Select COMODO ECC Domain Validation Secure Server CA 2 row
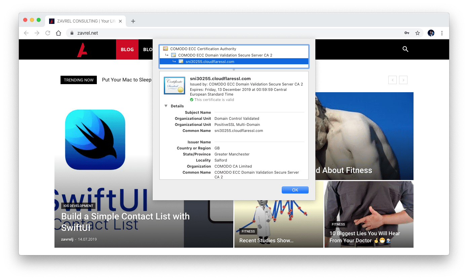 [234, 55]
